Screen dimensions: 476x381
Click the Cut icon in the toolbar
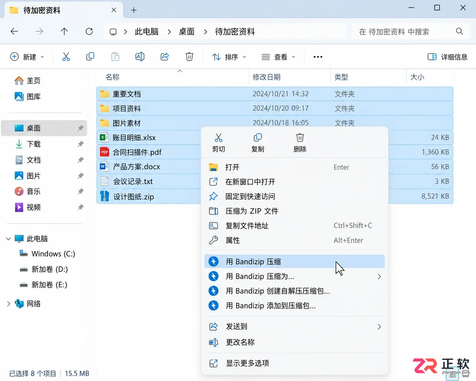click(x=66, y=57)
